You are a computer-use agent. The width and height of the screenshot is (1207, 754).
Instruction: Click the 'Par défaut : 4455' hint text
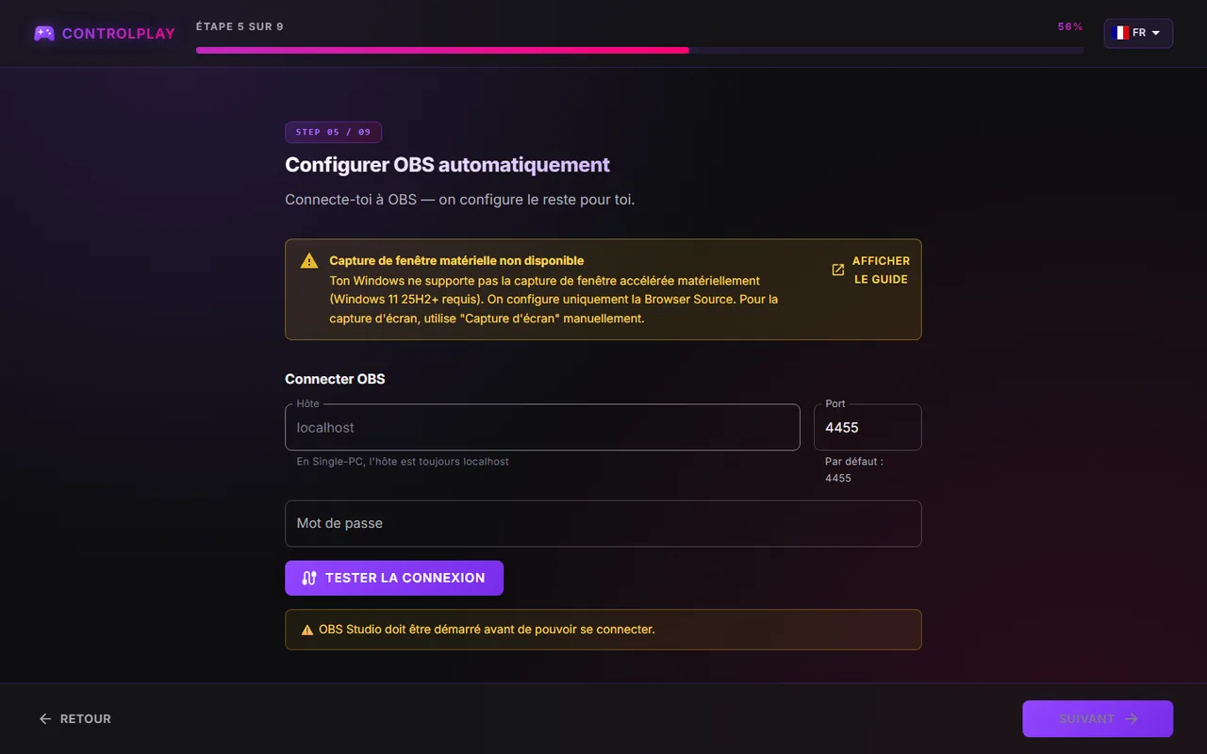(854, 470)
